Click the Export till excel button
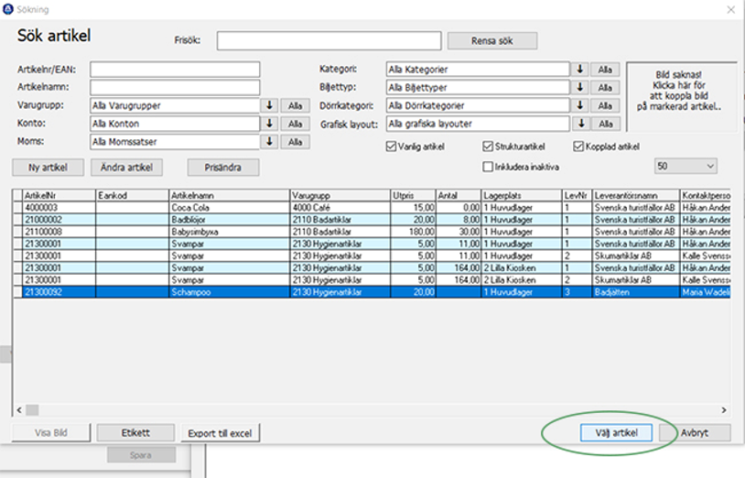The image size is (745, 478). (x=220, y=433)
